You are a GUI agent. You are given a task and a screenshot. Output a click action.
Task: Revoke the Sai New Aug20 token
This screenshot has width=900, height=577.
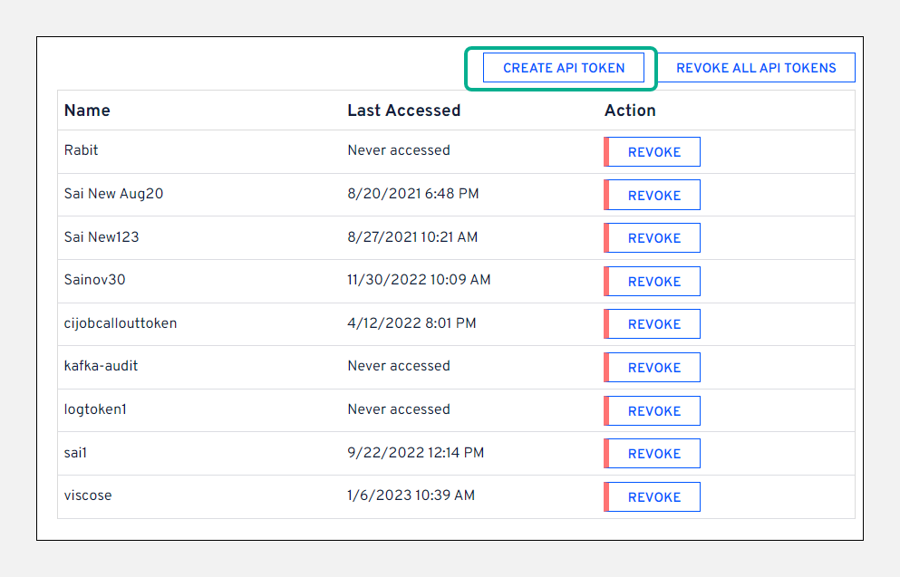click(653, 196)
